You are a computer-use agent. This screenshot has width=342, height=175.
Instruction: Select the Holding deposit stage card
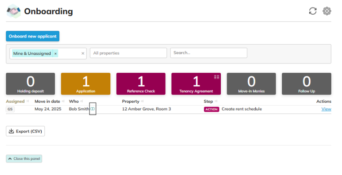(x=31, y=84)
